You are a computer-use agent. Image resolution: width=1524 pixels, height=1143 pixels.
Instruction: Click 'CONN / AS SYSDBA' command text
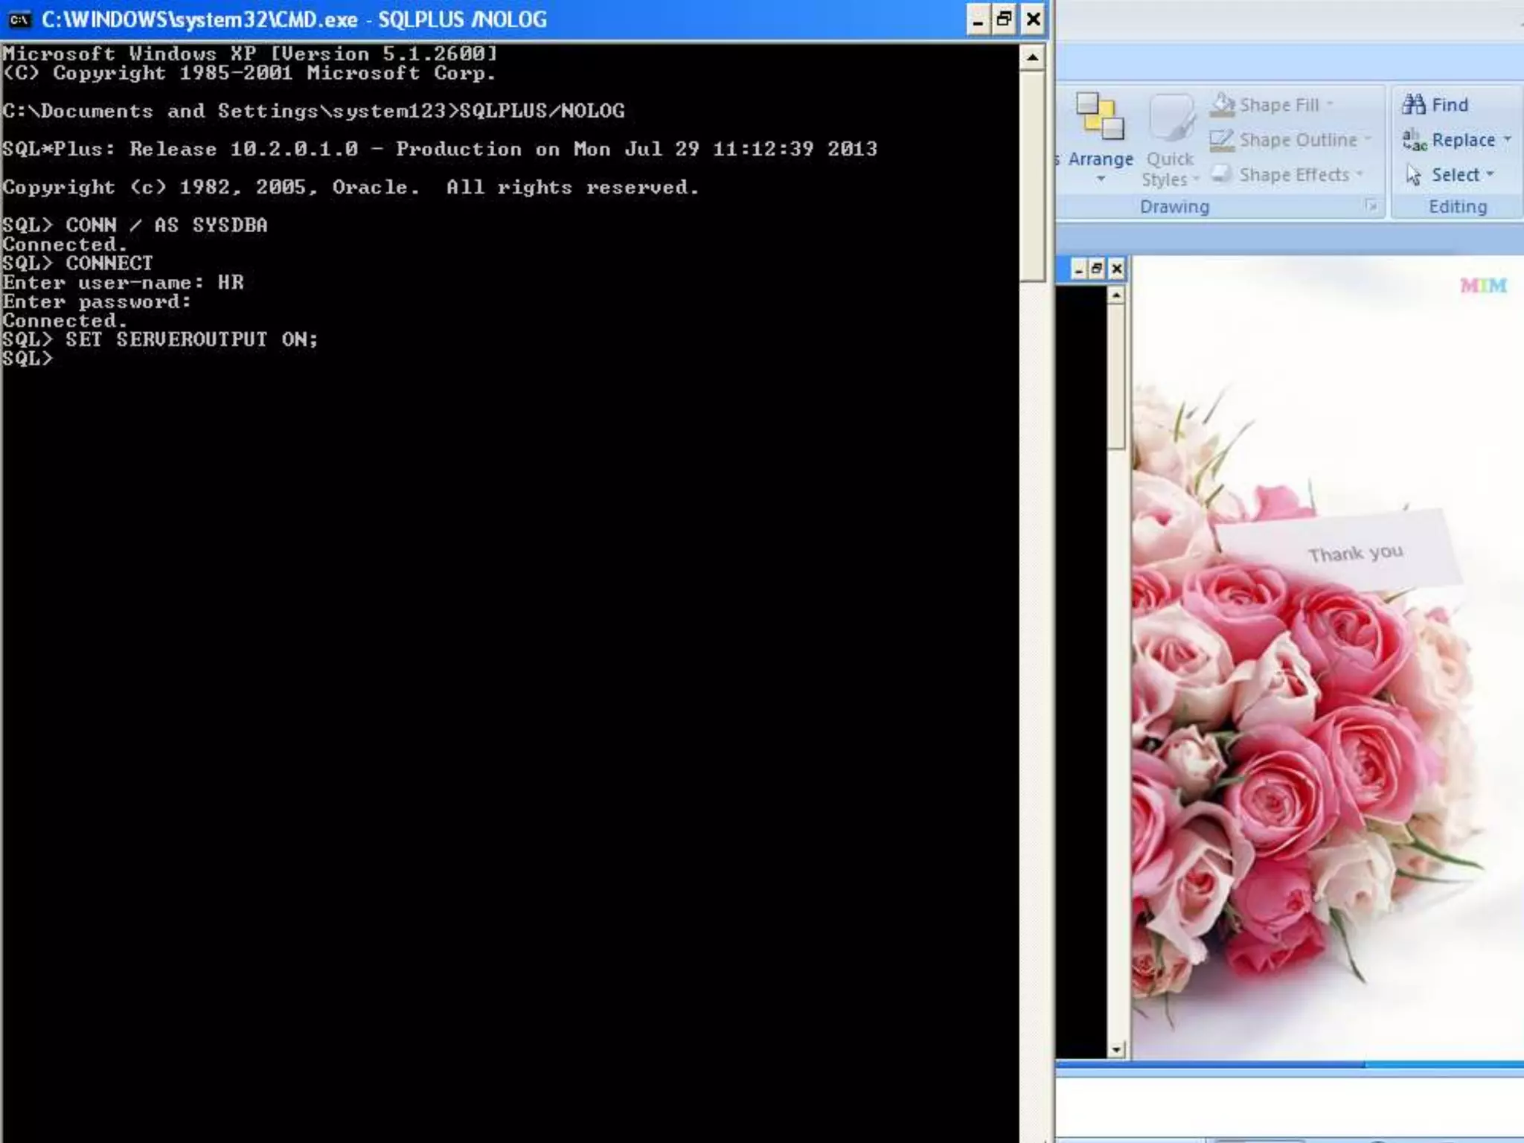tap(167, 225)
